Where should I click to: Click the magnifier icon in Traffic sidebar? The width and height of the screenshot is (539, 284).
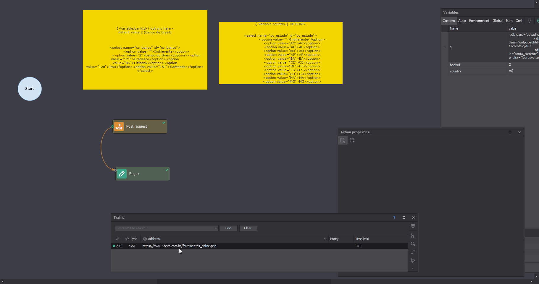click(413, 244)
